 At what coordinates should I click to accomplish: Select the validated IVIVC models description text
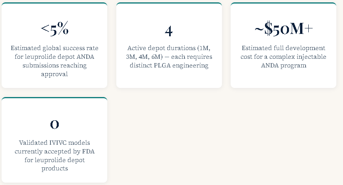pyautogui.click(x=54, y=155)
